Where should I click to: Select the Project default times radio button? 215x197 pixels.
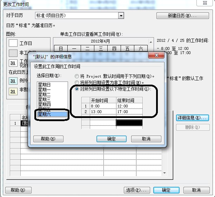pos(77,76)
